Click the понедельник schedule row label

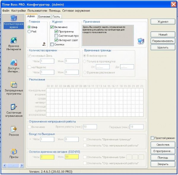click(x=37, y=90)
